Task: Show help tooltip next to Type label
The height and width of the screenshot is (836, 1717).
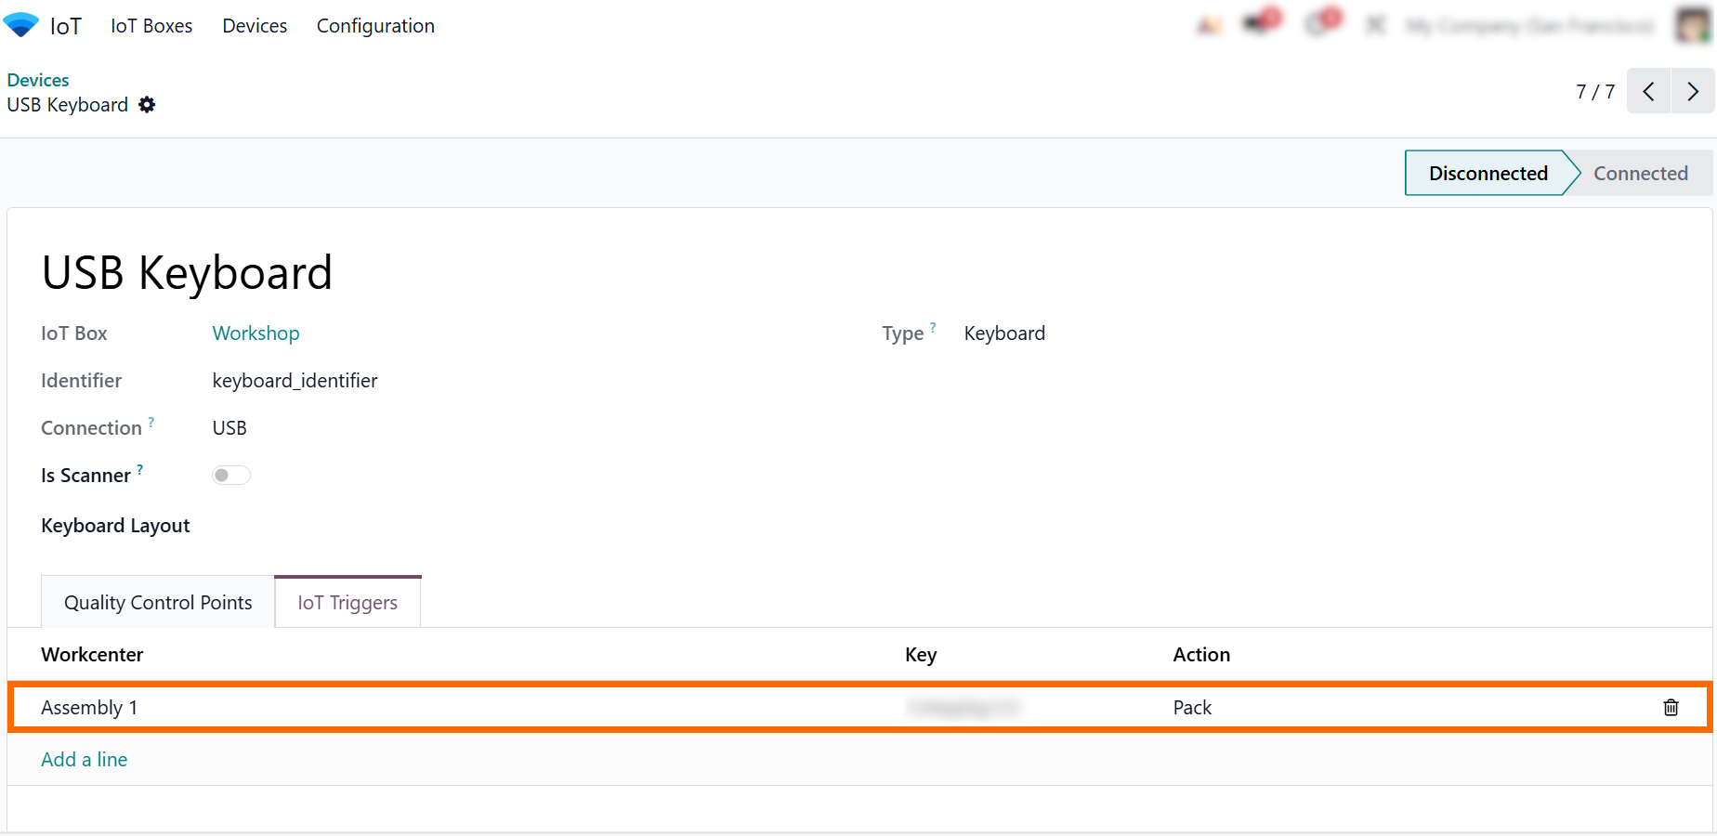Action: pos(933,327)
